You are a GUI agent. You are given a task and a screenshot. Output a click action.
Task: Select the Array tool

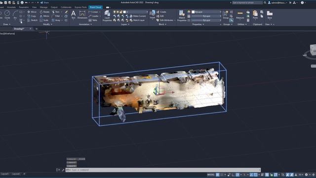click(56, 20)
